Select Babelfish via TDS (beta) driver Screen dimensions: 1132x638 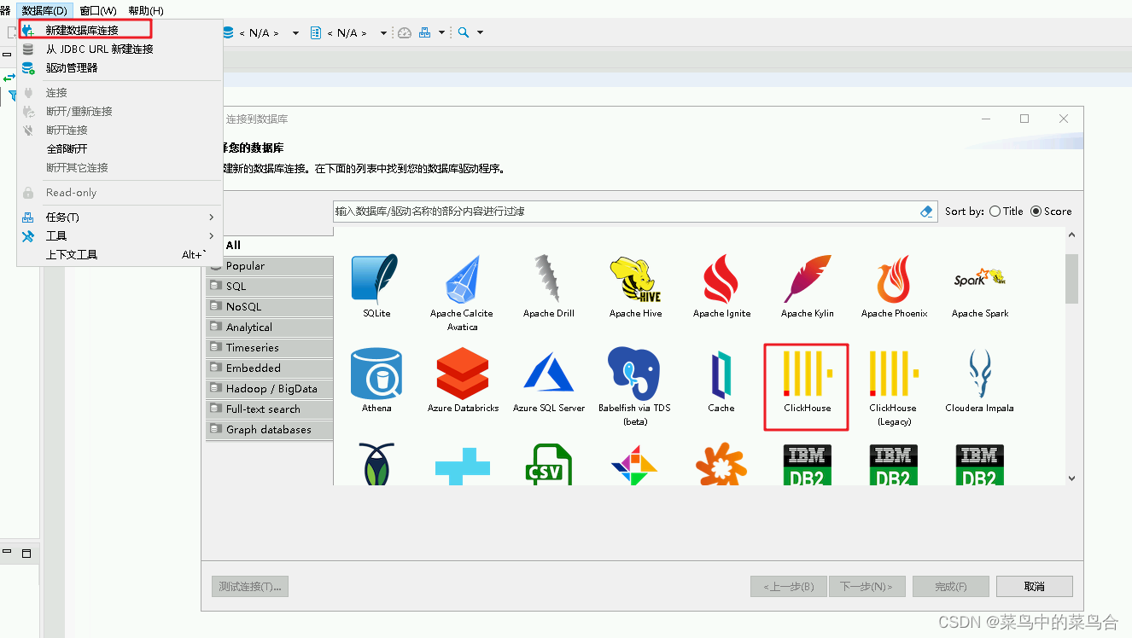[635, 386]
